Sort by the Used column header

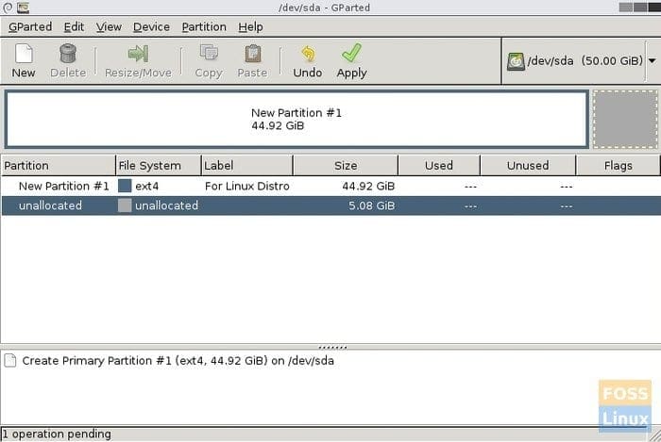439,165
